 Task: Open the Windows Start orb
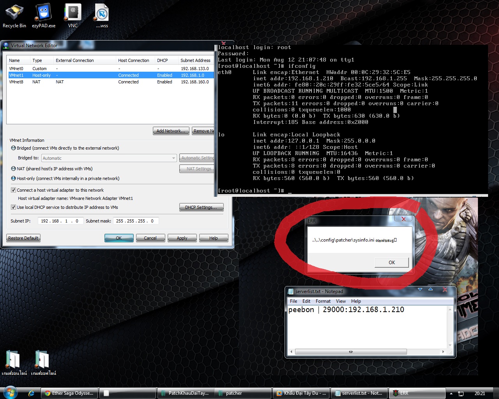coord(10,393)
